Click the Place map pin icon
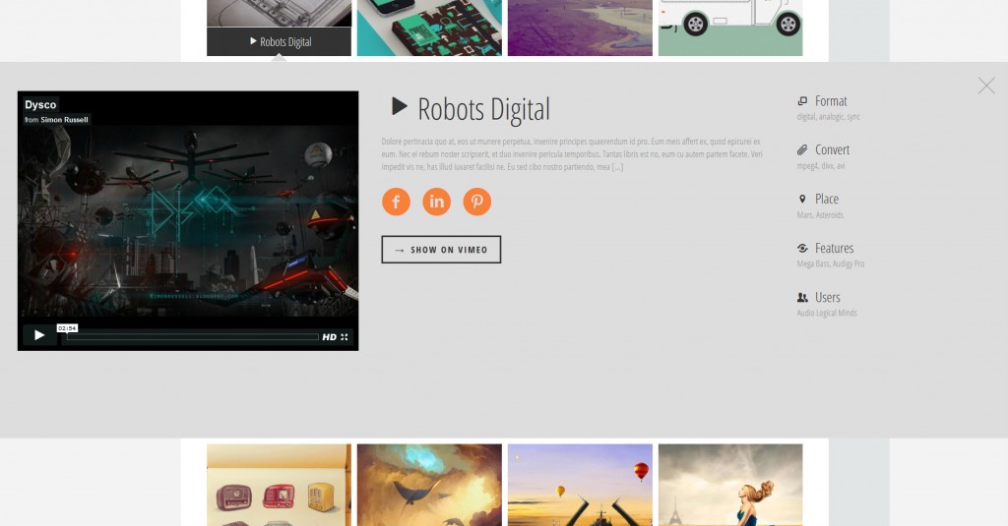 point(802,200)
